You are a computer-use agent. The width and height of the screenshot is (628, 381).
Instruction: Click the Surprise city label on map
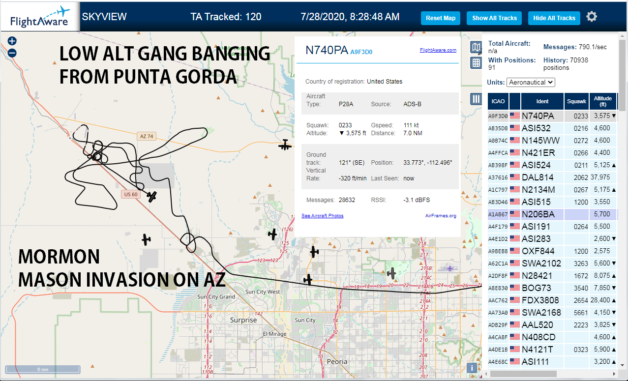243,320
